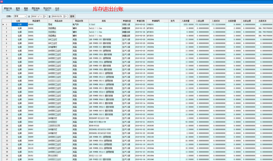The width and height of the screenshot is (273, 161).
Task: Select the row header numbered 20
Action: coord(7,96)
